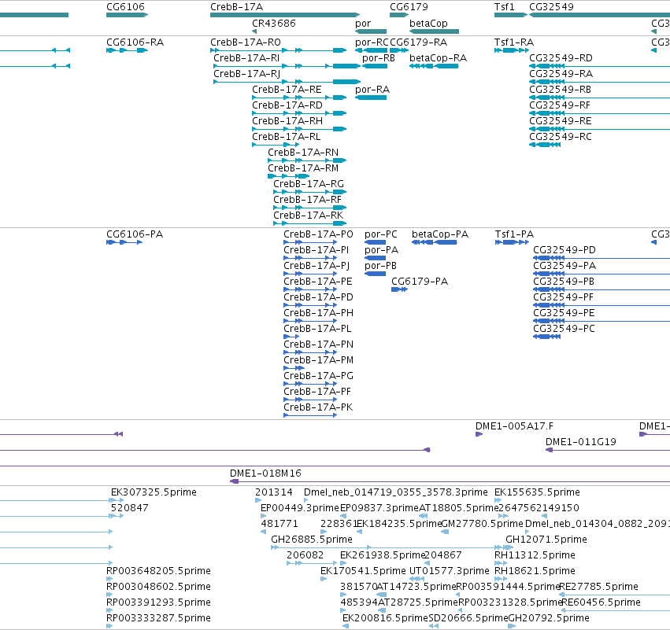Click EST RE27785.5prime
This screenshot has height=630, width=670.
point(598,587)
